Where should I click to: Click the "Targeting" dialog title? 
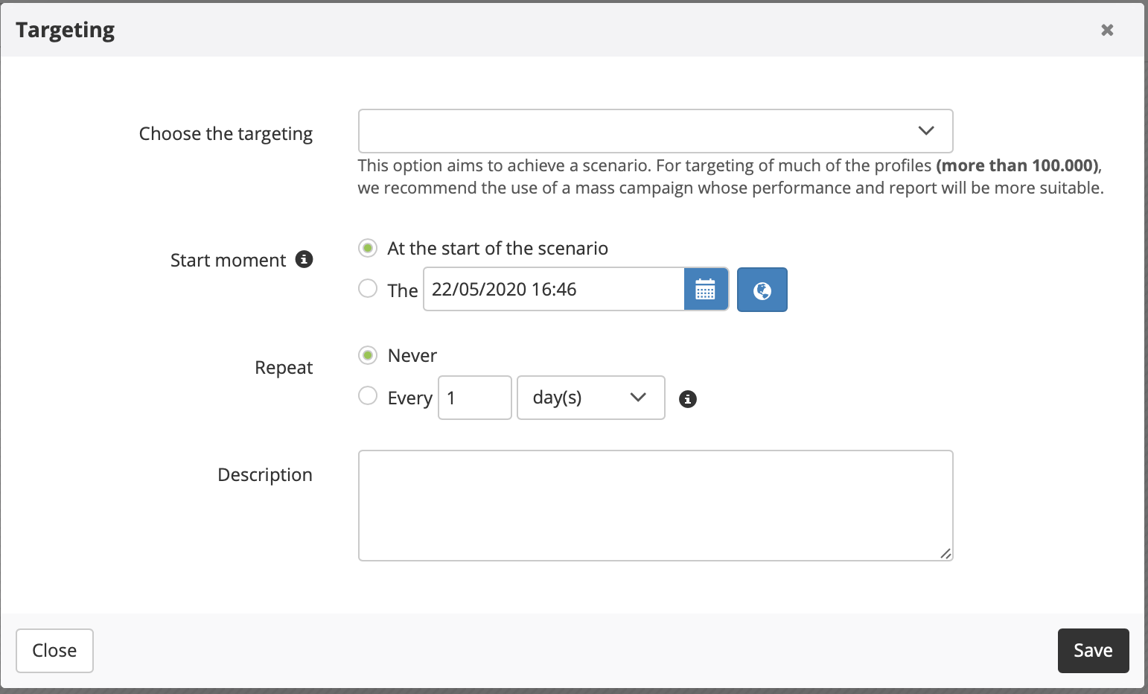point(66,30)
